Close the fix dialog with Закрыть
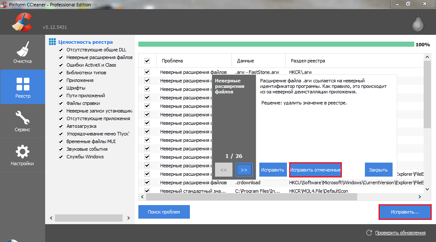The height and width of the screenshot is (242, 436). click(x=378, y=170)
